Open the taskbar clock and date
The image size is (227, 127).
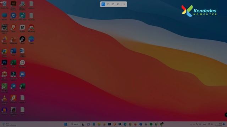coord(219,124)
